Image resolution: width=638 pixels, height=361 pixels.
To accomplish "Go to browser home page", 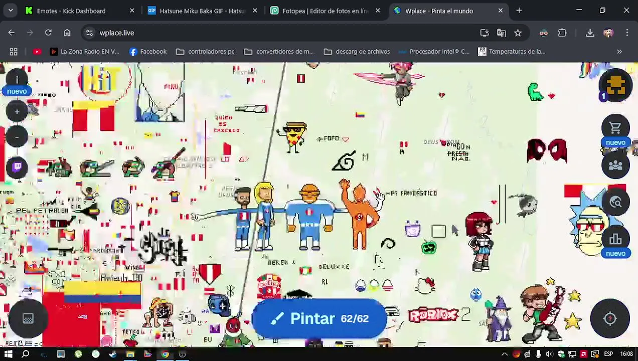I will point(67,33).
